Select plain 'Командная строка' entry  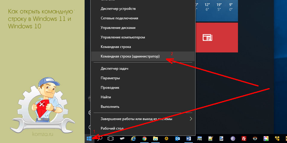143,47
